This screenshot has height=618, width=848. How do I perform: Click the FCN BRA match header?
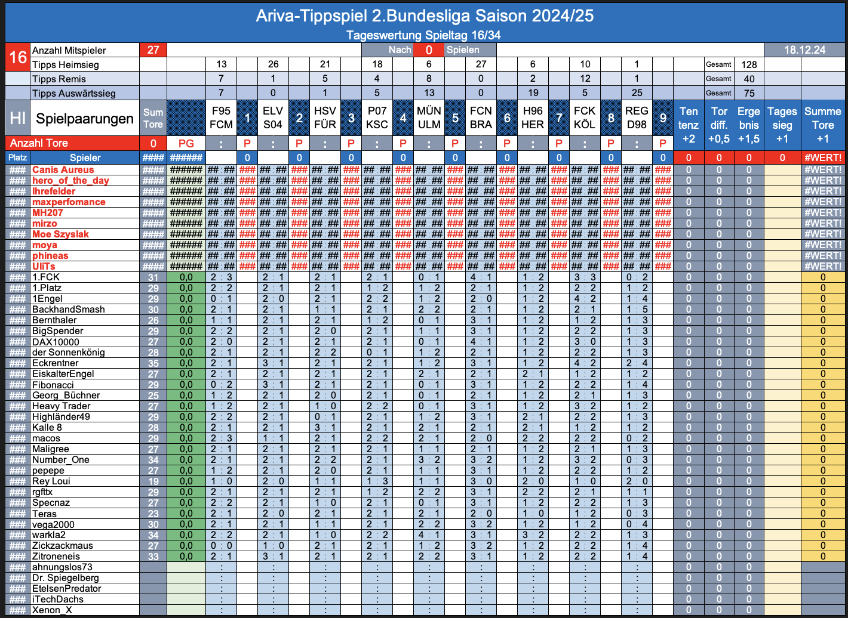coord(481,118)
